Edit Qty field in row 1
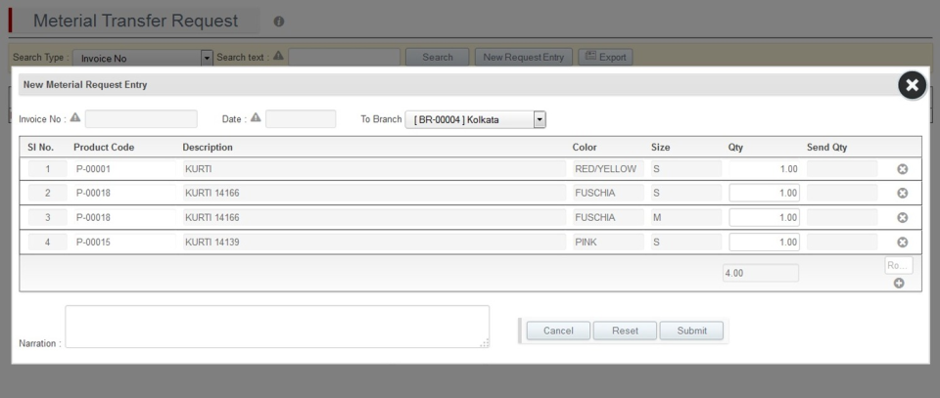Image resolution: width=940 pixels, height=398 pixels. tap(765, 169)
